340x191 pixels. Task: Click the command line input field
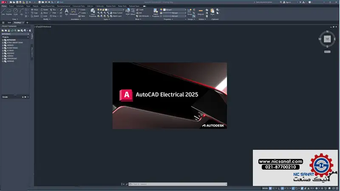178,184
